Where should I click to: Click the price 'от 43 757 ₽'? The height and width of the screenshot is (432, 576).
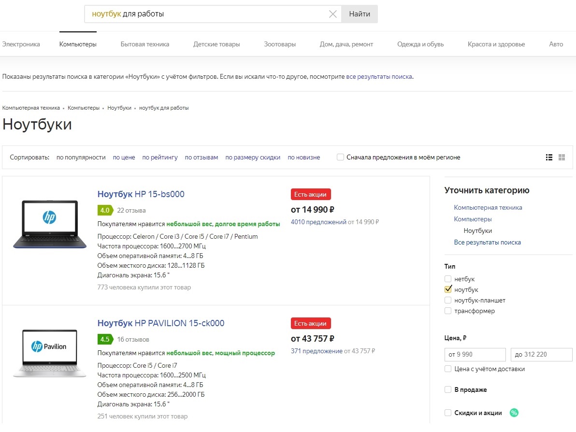[x=313, y=338]
